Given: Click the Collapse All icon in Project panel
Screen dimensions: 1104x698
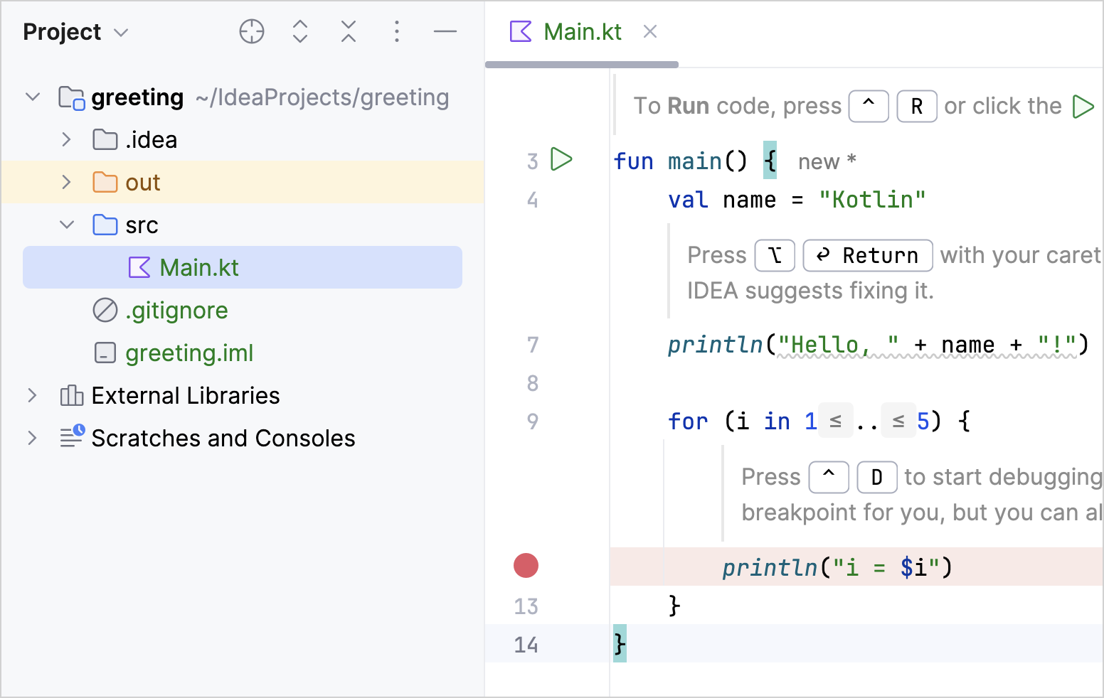Looking at the screenshot, I should [x=348, y=32].
